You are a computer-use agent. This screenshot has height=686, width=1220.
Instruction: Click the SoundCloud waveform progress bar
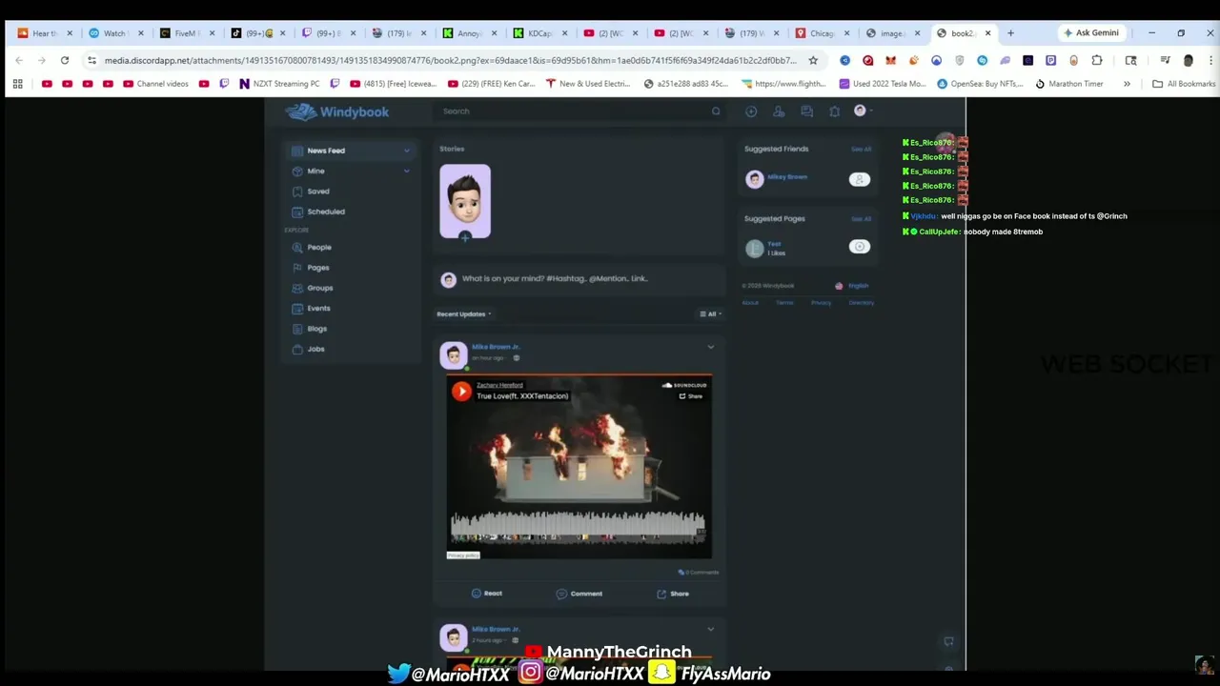pyautogui.click(x=578, y=527)
